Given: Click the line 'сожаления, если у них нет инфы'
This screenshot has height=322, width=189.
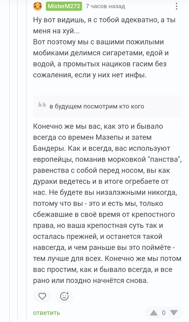Looking at the screenshot, I should pyautogui.click(x=90, y=75).
